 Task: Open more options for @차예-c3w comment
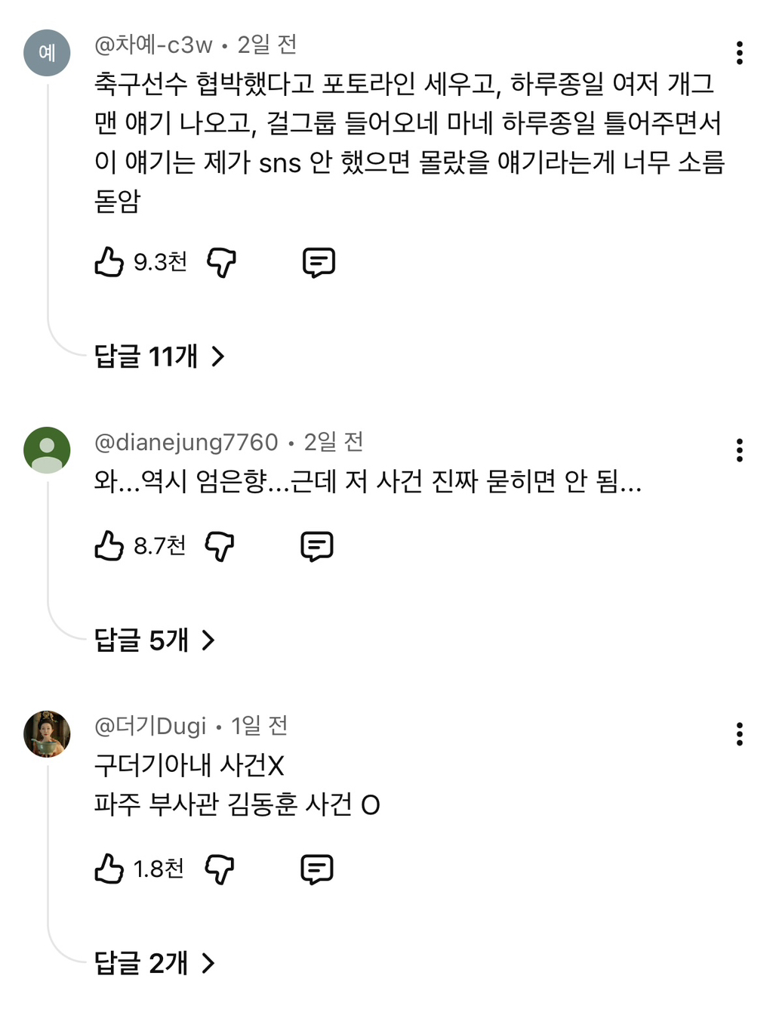click(739, 53)
